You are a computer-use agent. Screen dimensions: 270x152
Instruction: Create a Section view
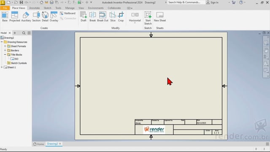tap(36, 16)
